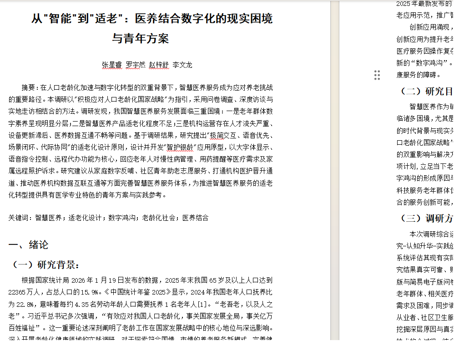Click the right page heading starting （三）调研方
The width and height of the screenshot is (454, 341).
point(426,218)
